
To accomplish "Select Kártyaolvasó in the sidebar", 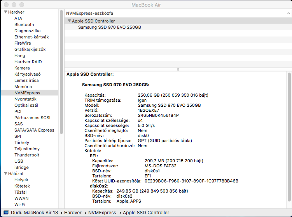I will (x=27, y=74).
